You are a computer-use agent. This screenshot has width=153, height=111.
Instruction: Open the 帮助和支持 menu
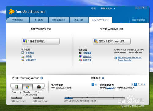coord(106,9)
